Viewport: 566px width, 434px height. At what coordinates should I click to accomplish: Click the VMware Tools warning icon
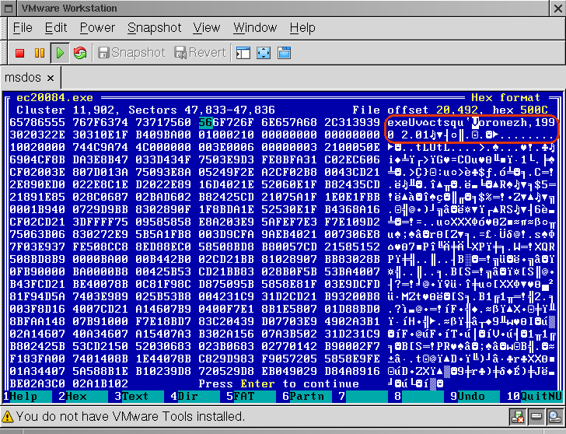[x=8, y=417]
